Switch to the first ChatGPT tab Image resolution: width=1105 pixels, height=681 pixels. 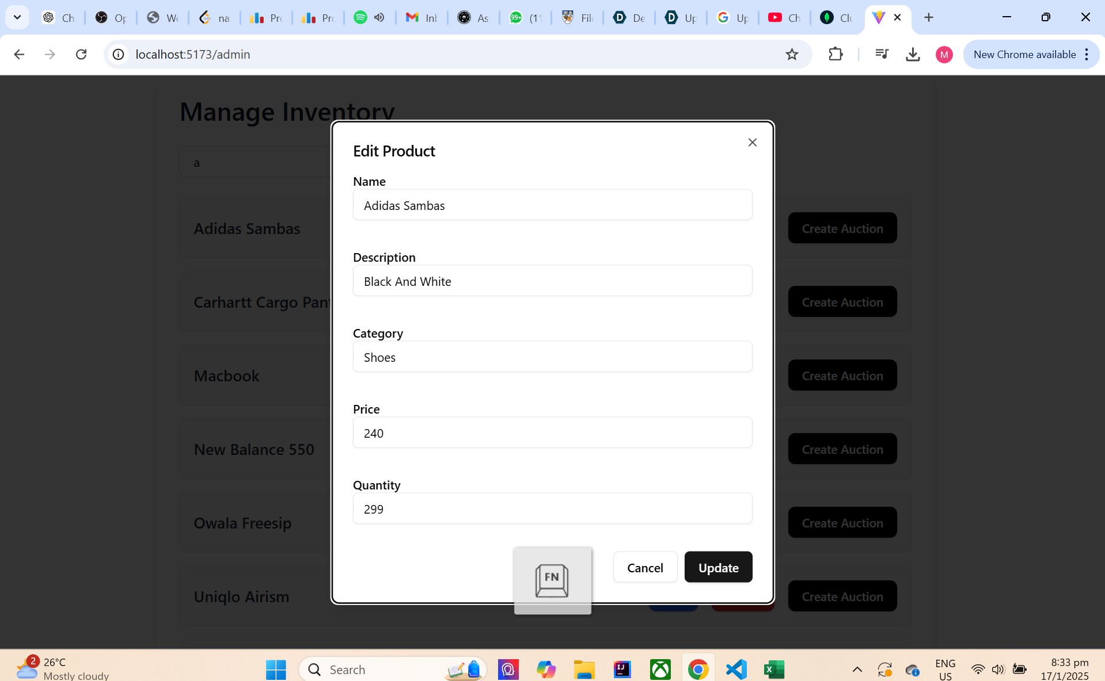coord(59,17)
